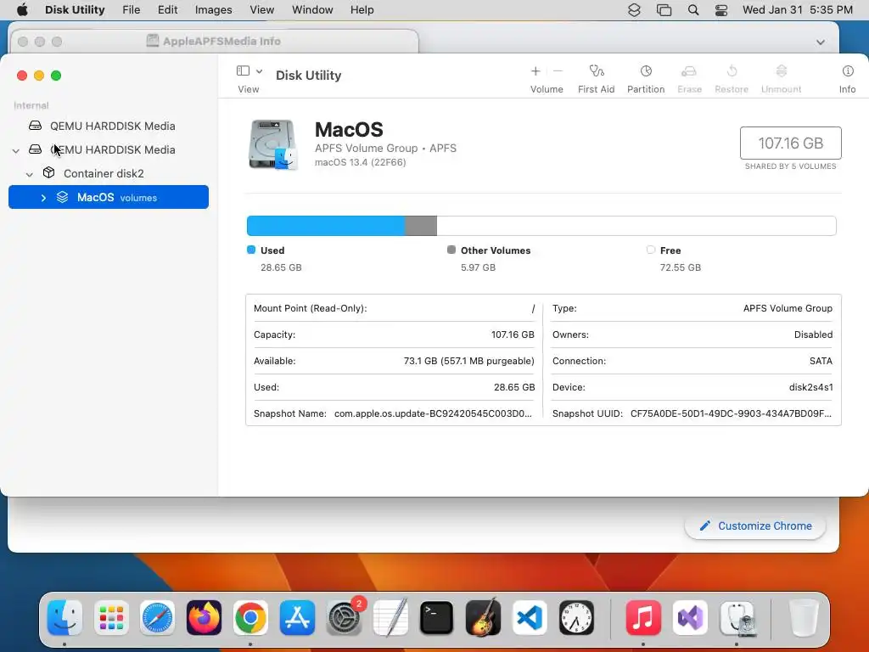Open the Info panel for MacOS volume
The height and width of the screenshot is (652, 869).
[848, 71]
